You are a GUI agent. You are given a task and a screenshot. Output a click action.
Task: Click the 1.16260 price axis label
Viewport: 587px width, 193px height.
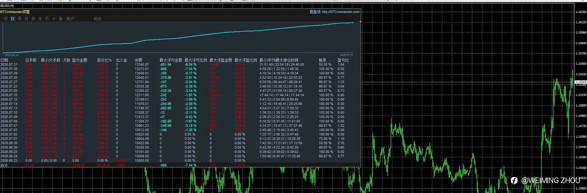[x=581, y=12]
